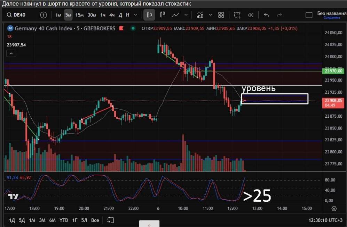The image size is (347, 227).
Task: Click the add symbol plus icon
Action: tap(44, 15)
